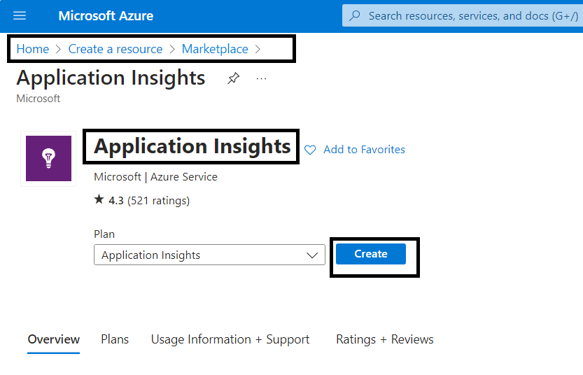
Task: Click the Microsoft Azure portal title
Action: [106, 15]
